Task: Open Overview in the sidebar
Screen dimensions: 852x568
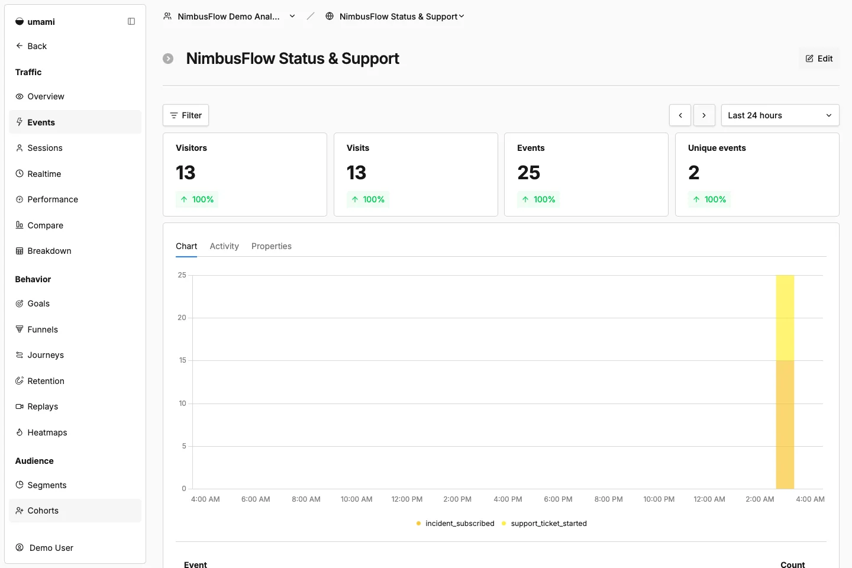Action: tap(75, 96)
